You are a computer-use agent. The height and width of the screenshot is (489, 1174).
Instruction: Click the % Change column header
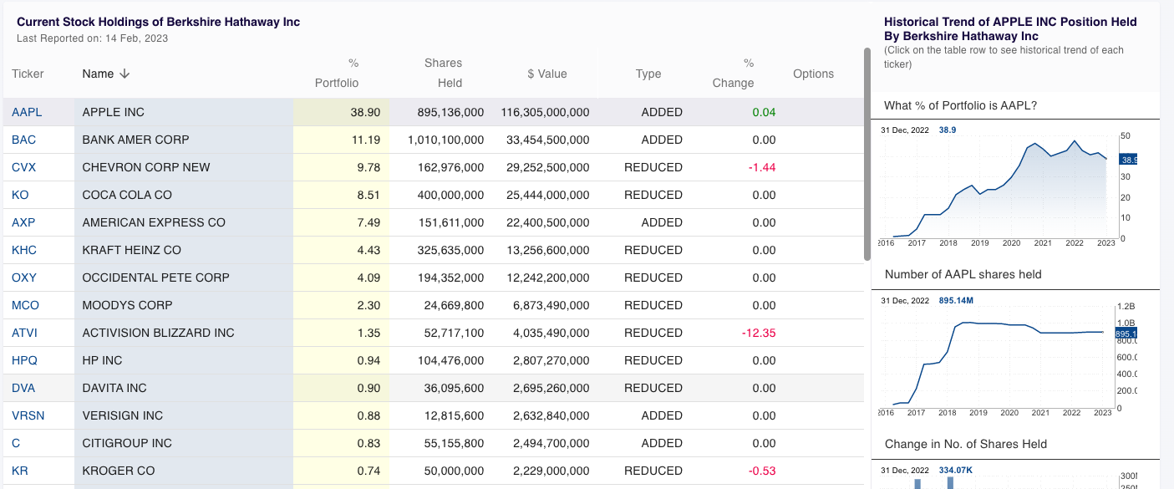click(x=734, y=74)
